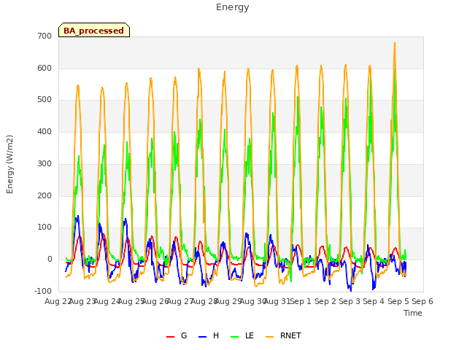467x350 pixels.
Task: Click the Aug 23 x-axis date label
Action: pyautogui.click(x=82, y=301)
